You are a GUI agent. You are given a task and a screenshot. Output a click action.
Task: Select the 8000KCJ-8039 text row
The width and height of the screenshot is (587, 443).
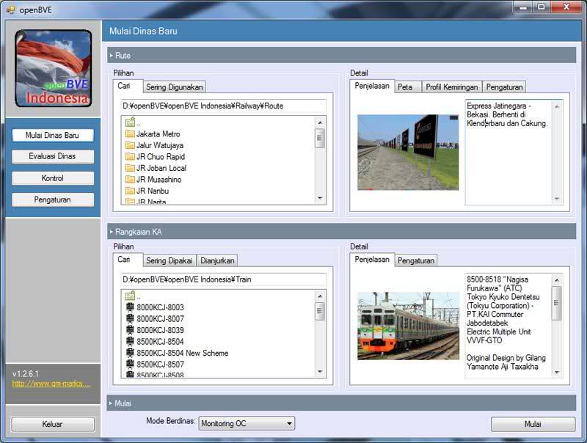(160, 330)
